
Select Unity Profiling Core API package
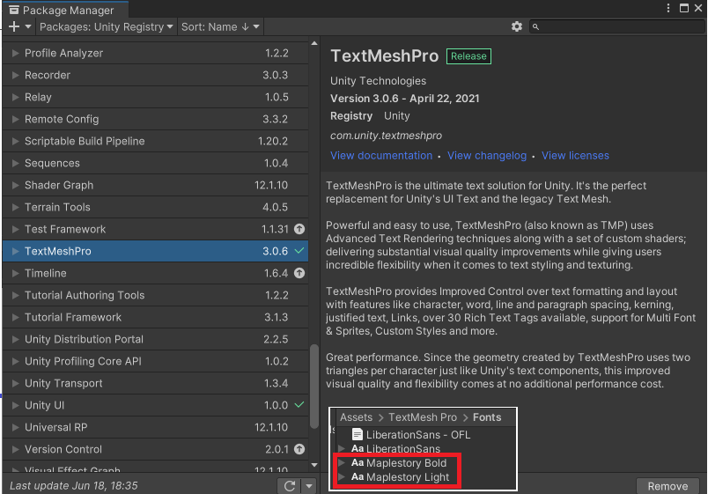[155, 361]
